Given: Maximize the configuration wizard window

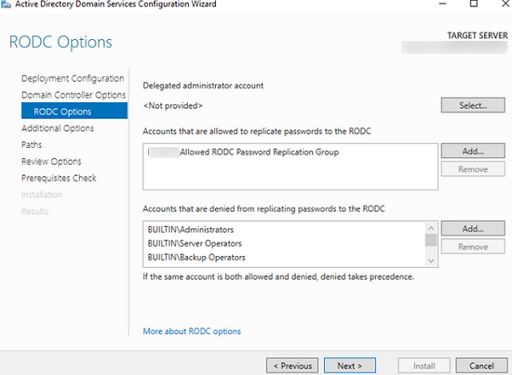Looking at the screenshot, I should (474, 4).
